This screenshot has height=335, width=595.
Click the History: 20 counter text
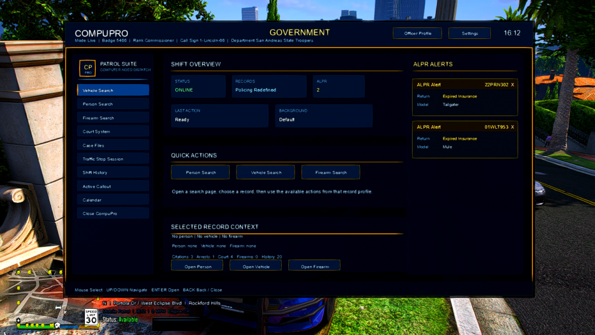click(272, 257)
